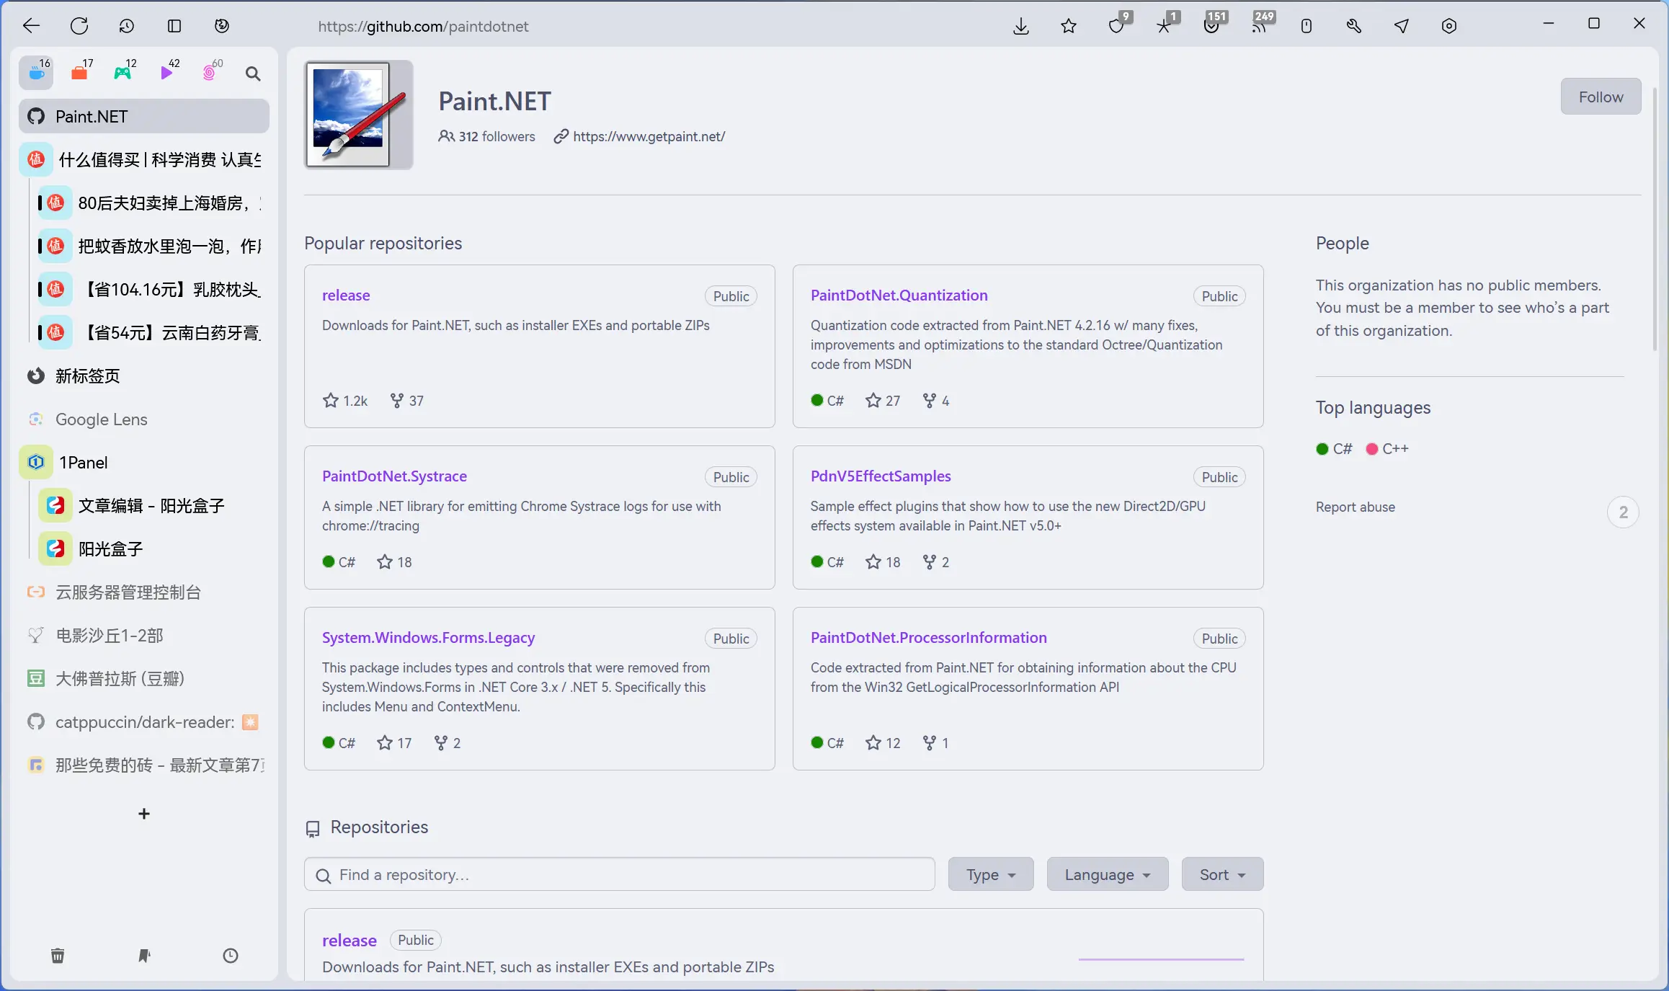1669x991 pixels.
Task: Open the 80后夫妇卖掉上海婚房 tab
Action: (153, 203)
